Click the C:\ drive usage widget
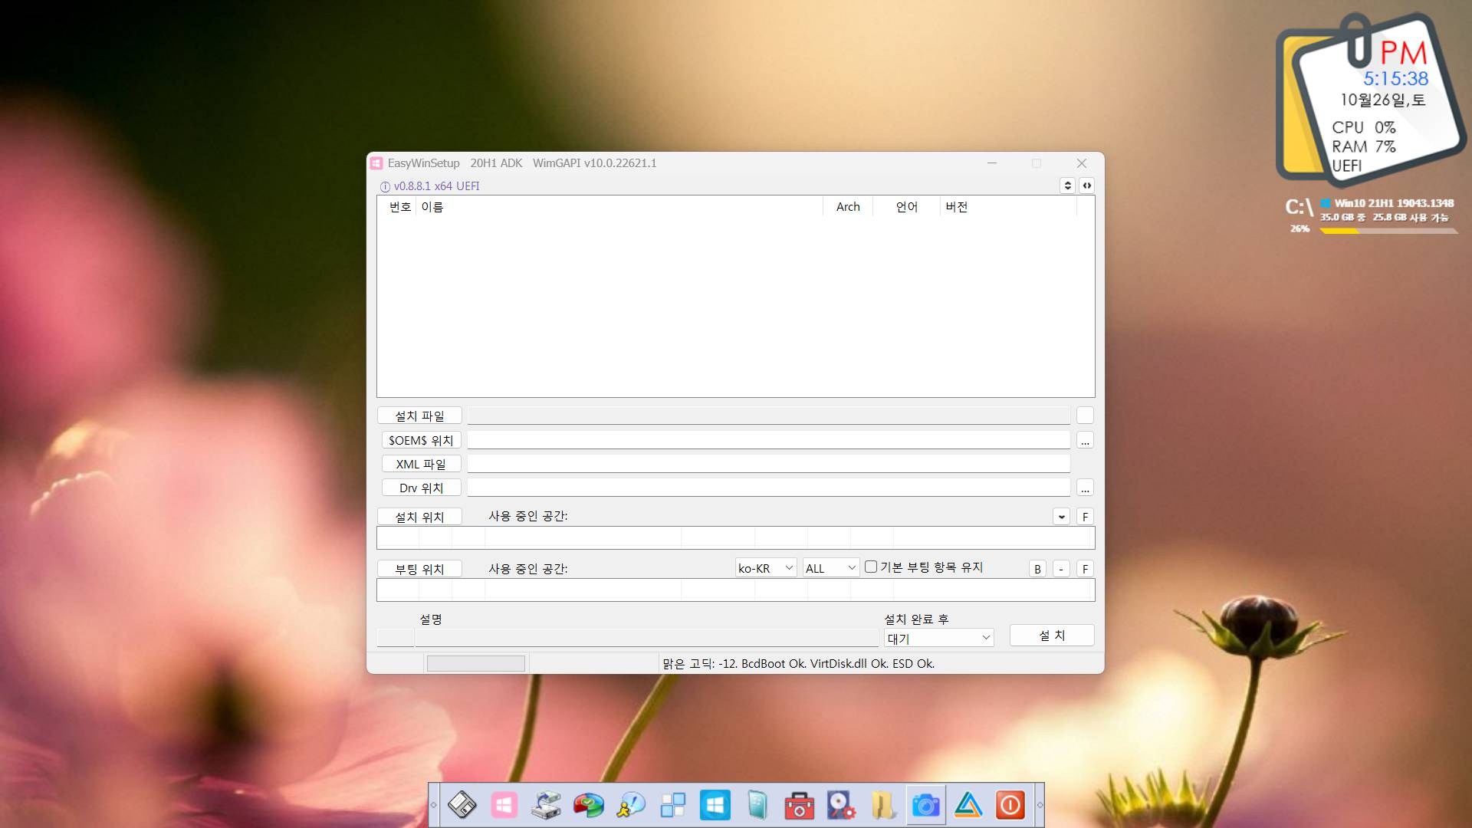1472x828 pixels. pos(1371,215)
